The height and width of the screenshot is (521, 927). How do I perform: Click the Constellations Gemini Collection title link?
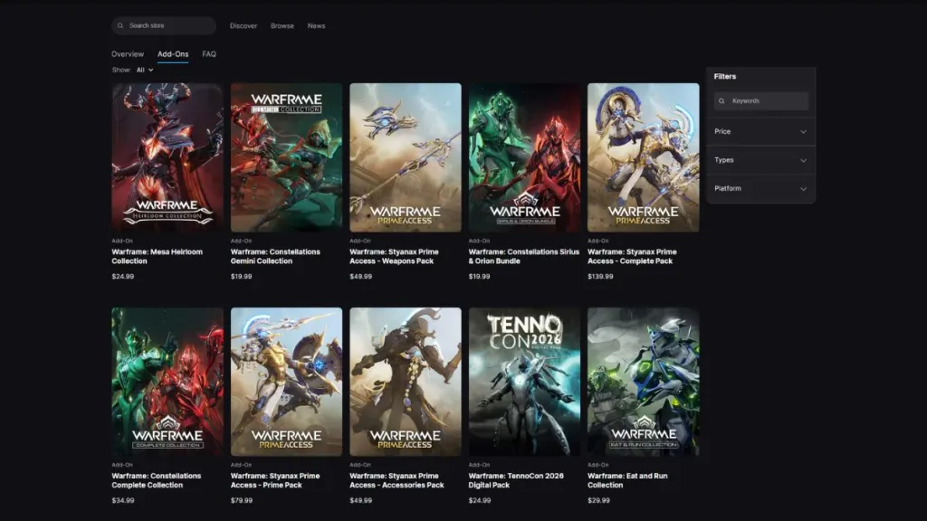coord(275,256)
